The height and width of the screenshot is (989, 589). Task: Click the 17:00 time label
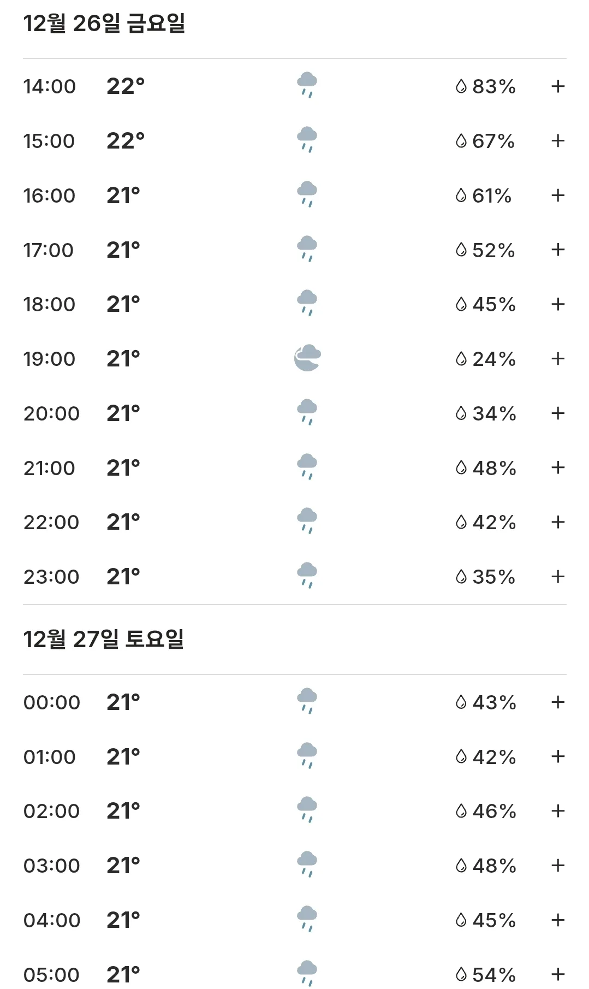coord(48,250)
